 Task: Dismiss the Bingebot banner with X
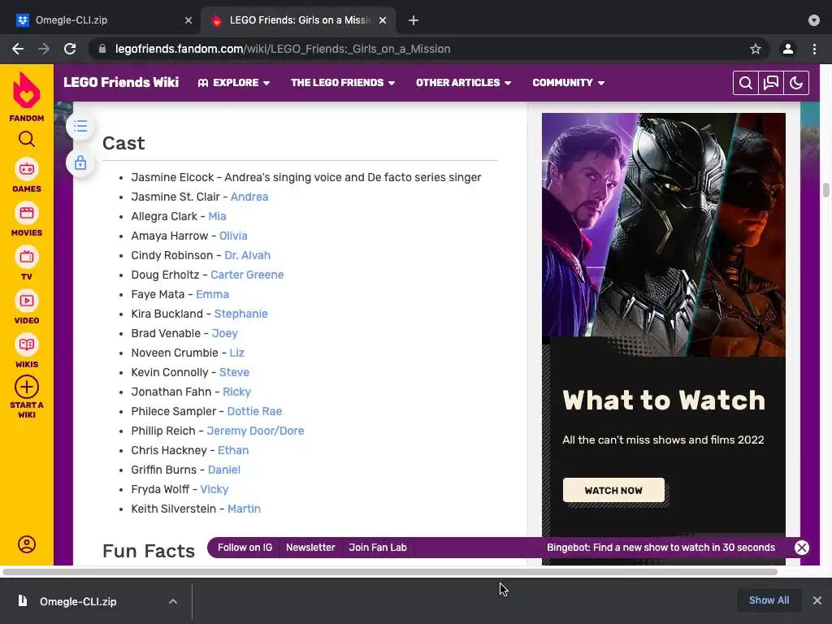(x=802, y=548)
